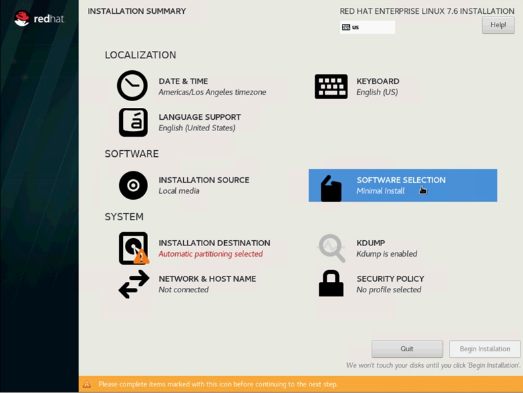The height and width of the screenshot is (393, 523).
Task: Click 'No profile selected' text
Action: [x=389, y=290]
